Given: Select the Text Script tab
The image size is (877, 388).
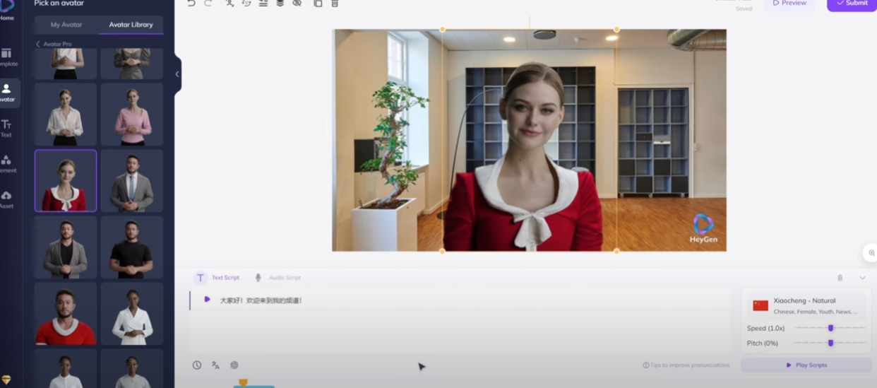Looking at the screenshot, I should click(218, 278).
